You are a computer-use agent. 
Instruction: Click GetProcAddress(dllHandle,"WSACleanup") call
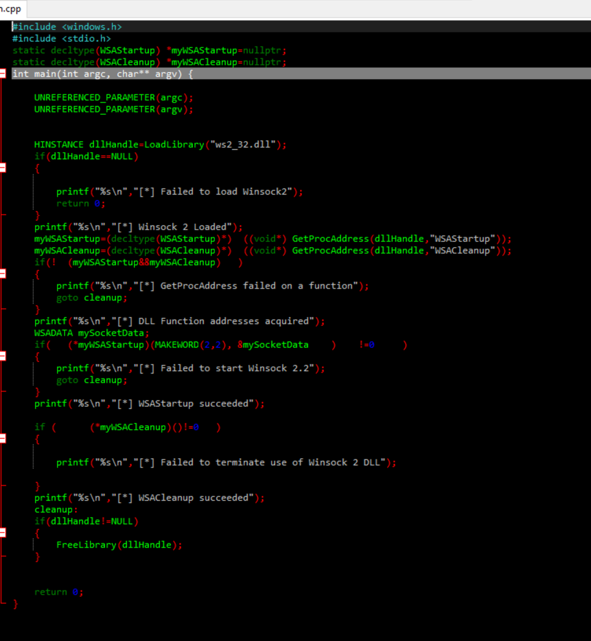396,251
